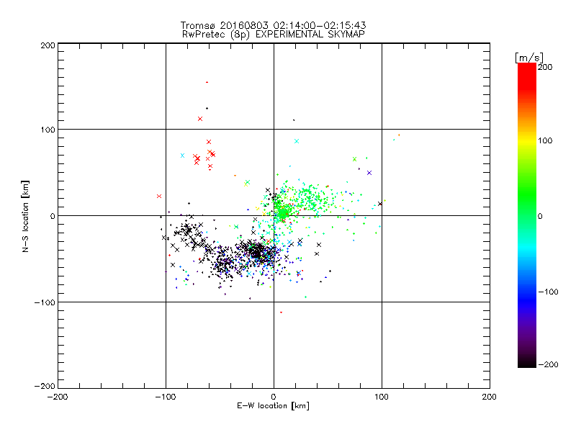Click the -200 label on the colorbar
The image size is (576, 432).
[549, 364]
